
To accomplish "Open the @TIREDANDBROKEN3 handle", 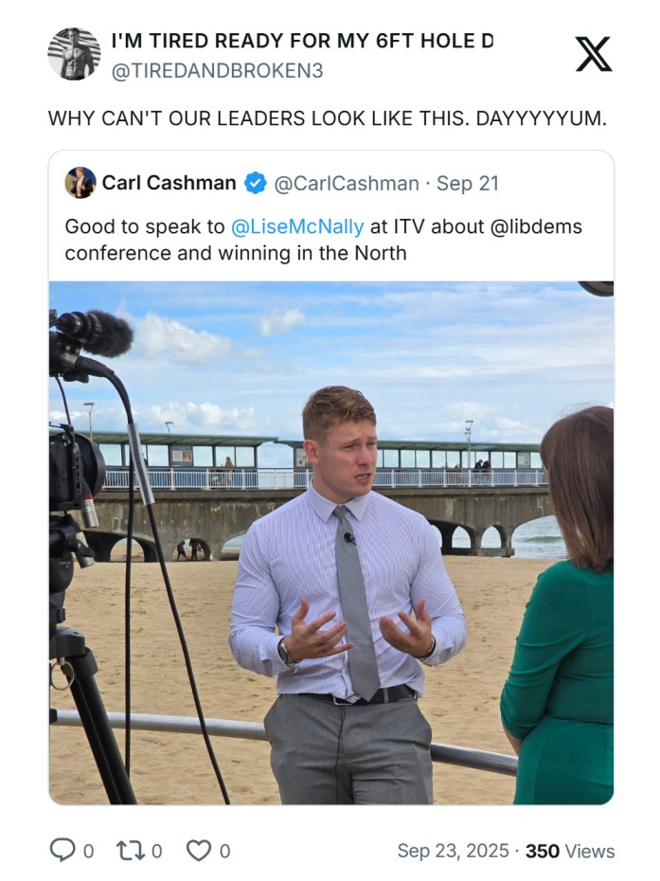I will (218, 71).
